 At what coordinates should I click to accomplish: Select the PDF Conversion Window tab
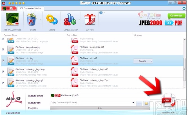coord(31,8)
